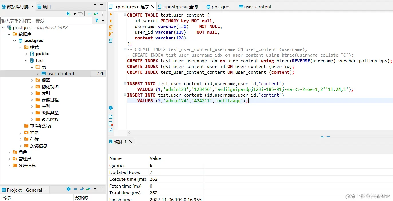Click the plus icon in Project panel
Viewport: 393px width, 201px height.
[82, 189]
